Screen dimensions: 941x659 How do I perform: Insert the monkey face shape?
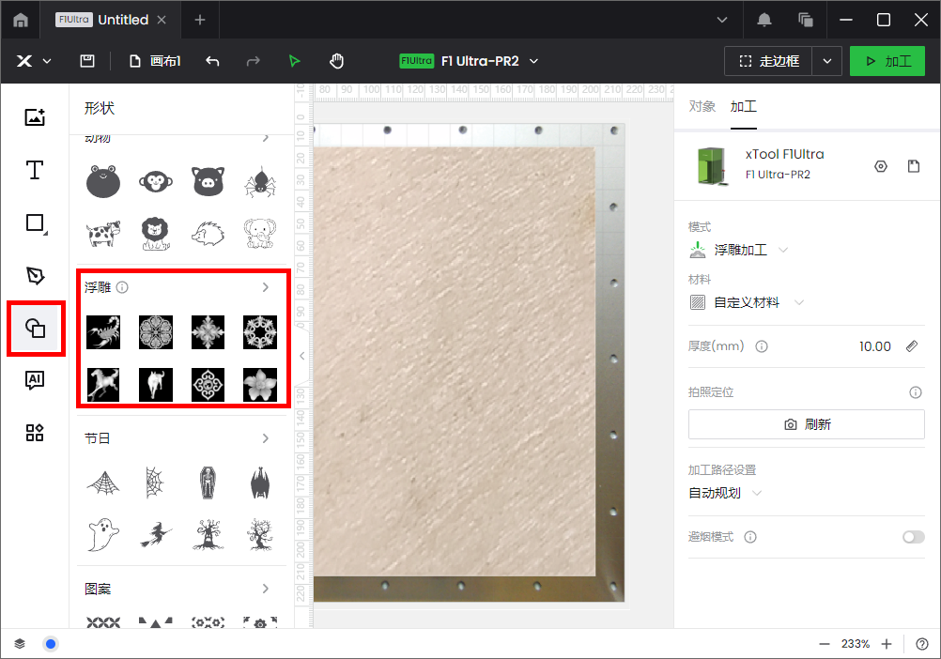coord(156,181)
